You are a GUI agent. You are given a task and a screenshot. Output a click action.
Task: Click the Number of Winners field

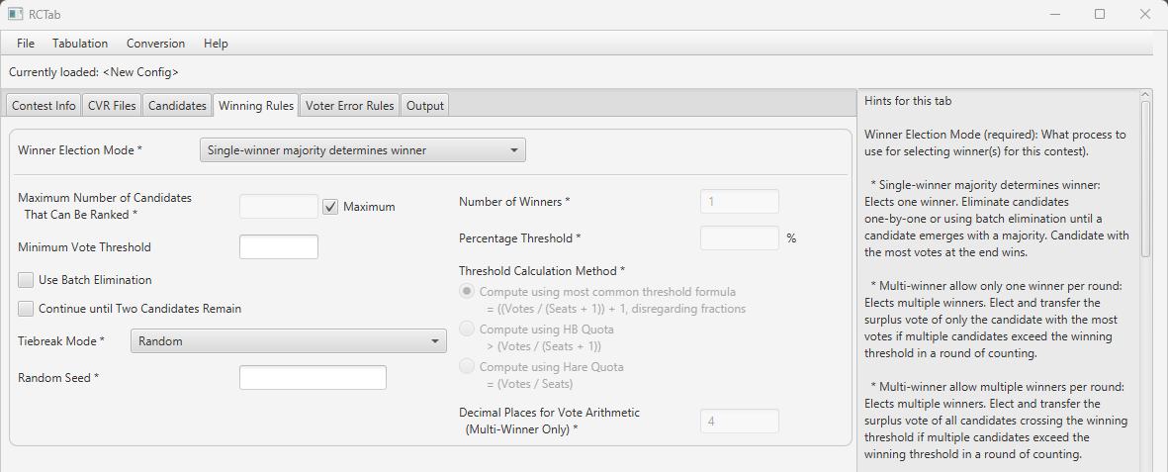pos(740,201)
